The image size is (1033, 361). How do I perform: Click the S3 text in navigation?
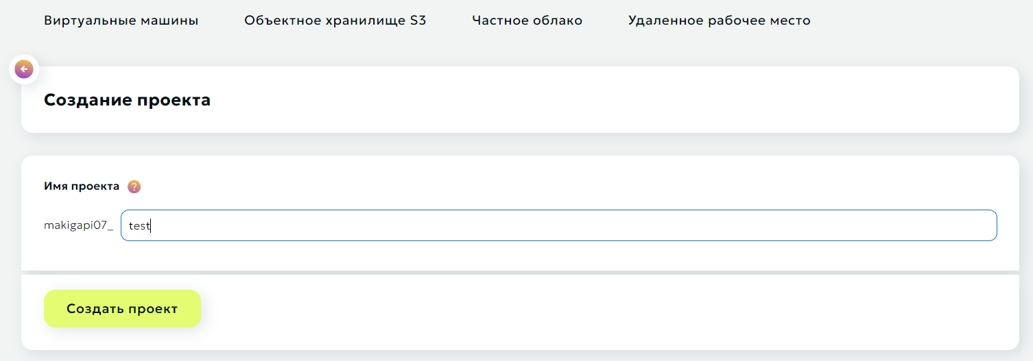click(418, 21)
